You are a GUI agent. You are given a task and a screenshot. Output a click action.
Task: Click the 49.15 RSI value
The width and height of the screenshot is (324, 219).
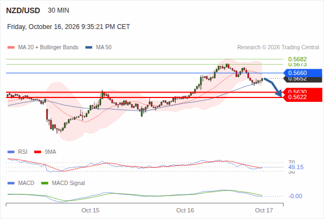pyautogui.click(x=296, y=168)
